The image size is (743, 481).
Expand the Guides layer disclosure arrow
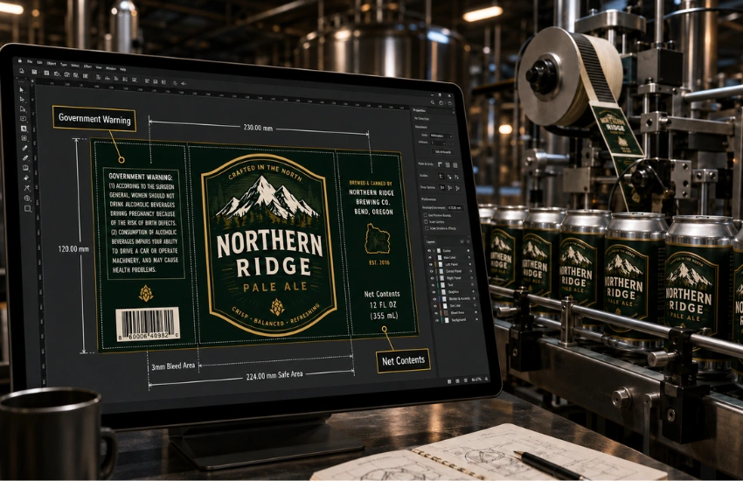[x=435, y=250]
